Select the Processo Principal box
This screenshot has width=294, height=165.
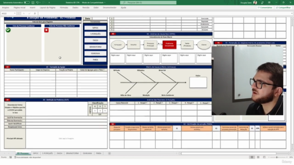point(150,45)
